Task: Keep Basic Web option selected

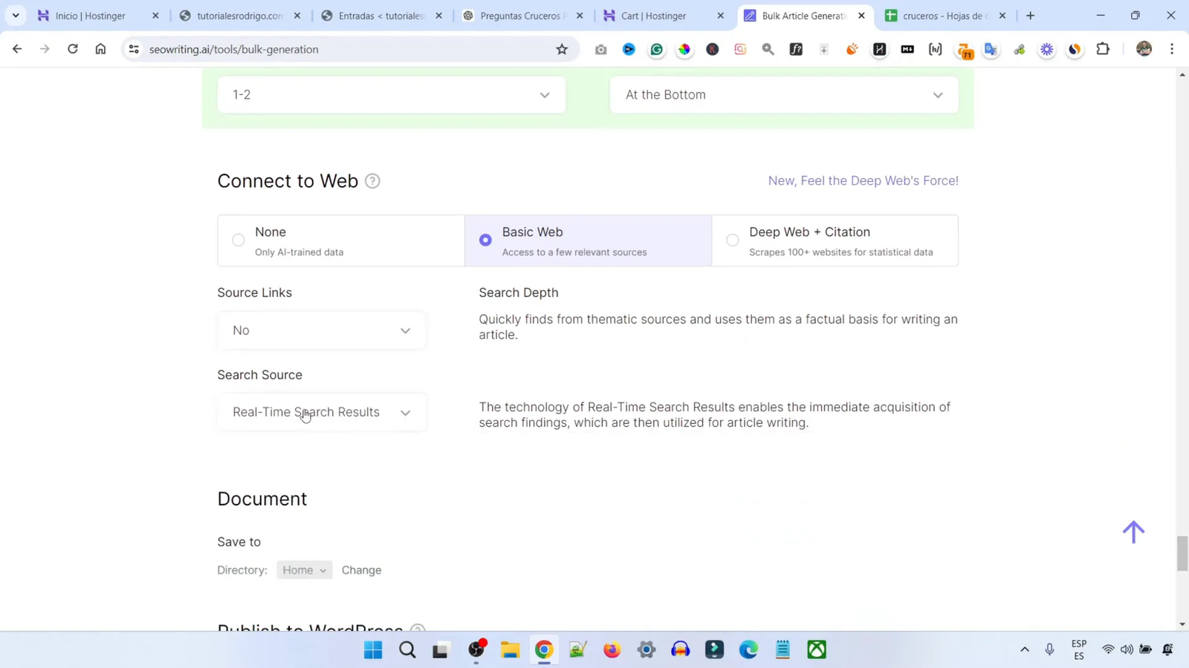Action: (x=485, y=240)
